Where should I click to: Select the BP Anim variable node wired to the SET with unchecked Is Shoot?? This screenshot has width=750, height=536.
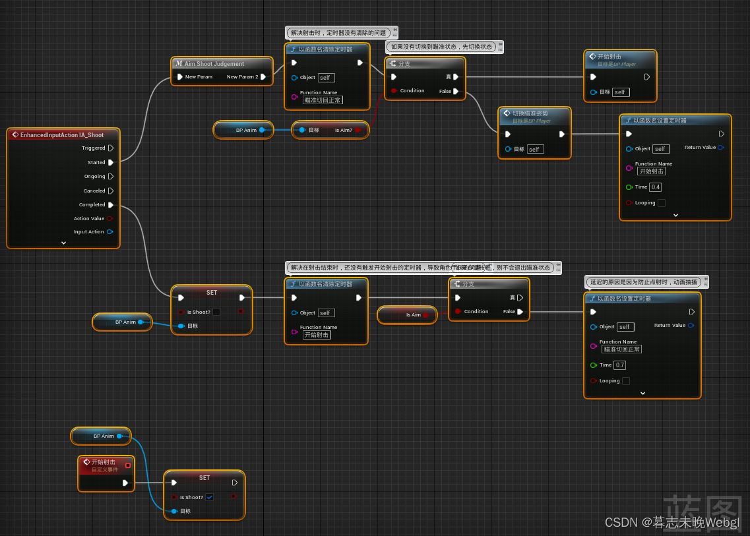[x=123, y=322]
